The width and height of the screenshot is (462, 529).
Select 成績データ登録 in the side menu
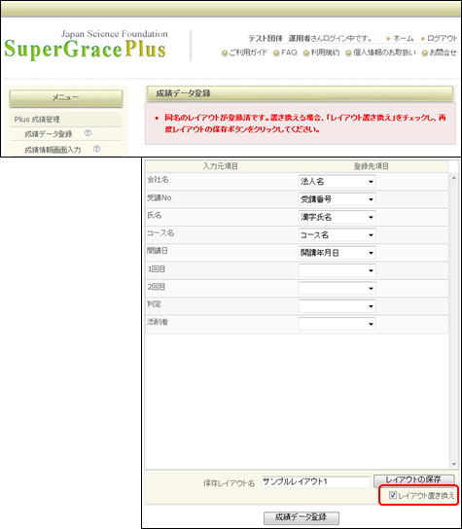[49, 134]
